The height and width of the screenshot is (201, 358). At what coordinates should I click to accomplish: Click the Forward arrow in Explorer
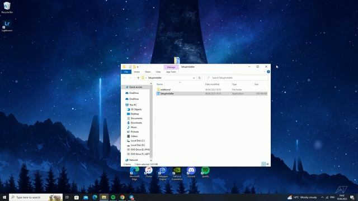tap(130, 78)
